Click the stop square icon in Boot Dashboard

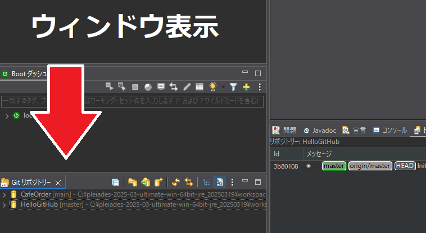(x=135, y=87)
